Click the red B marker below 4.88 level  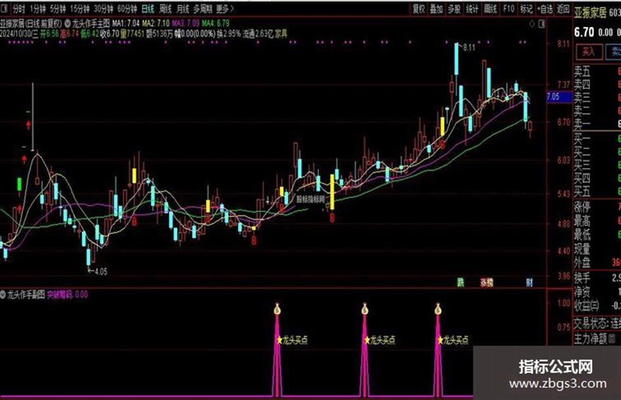click(254, 240)
